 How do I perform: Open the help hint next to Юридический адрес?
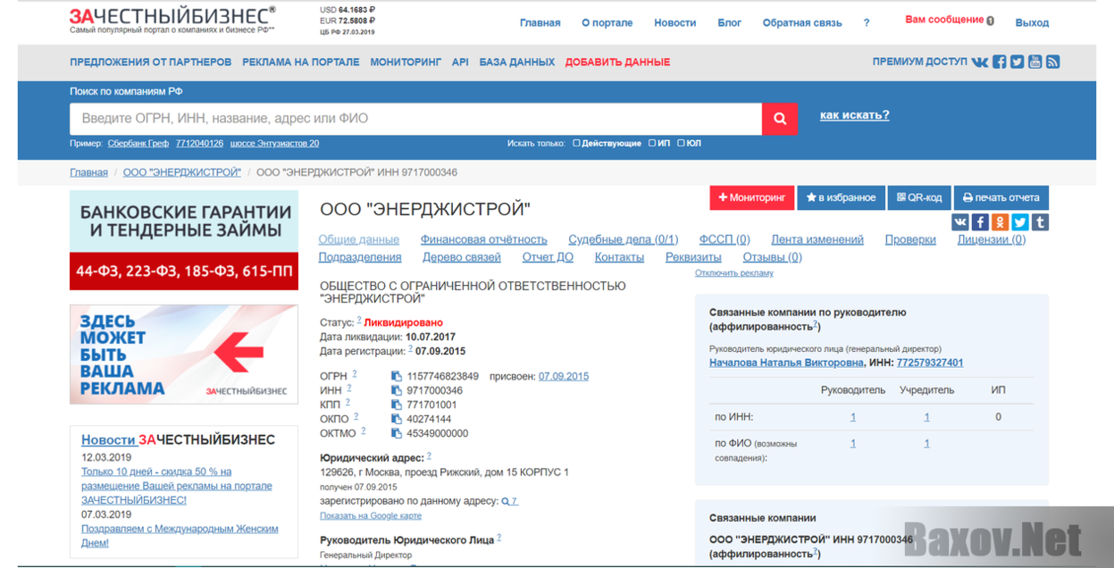tap(429, 455)
